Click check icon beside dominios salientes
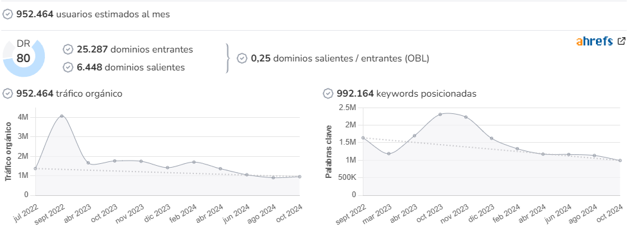Screen dimensions: 628x233 click(x=68, y=67)
